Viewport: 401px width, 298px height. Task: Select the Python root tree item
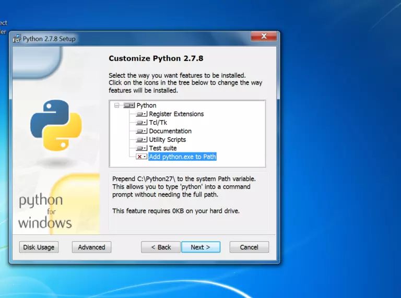[x=146, y=105]
